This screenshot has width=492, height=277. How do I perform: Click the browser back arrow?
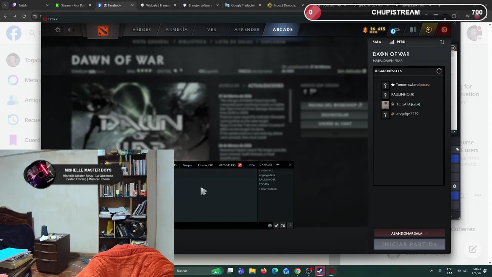5,16
